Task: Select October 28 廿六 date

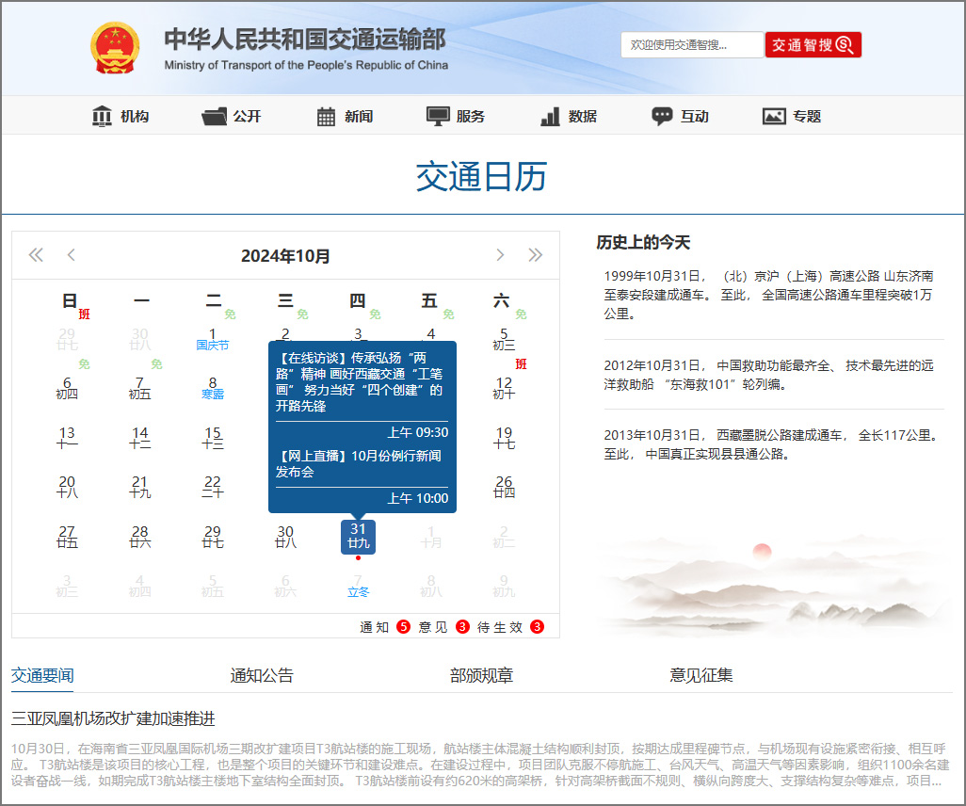Action: [140, 537]
